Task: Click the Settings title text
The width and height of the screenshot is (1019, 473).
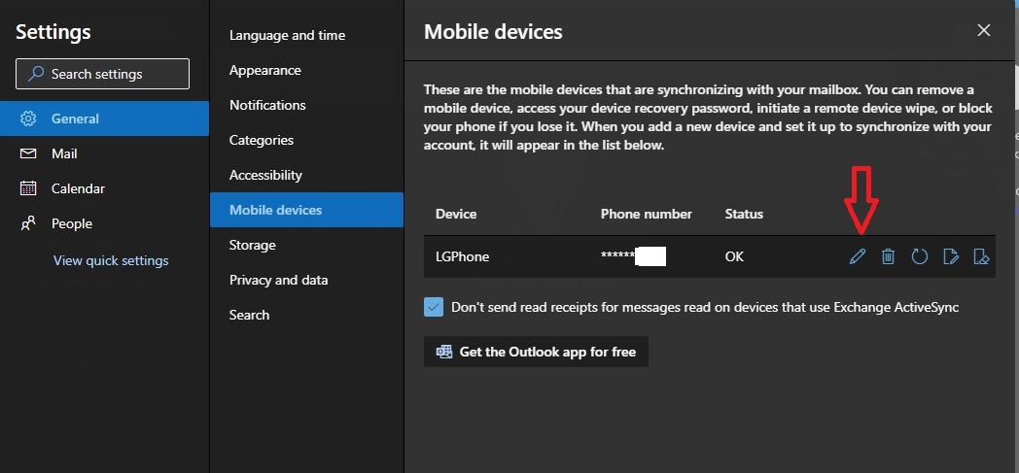Action: point(53,32)
